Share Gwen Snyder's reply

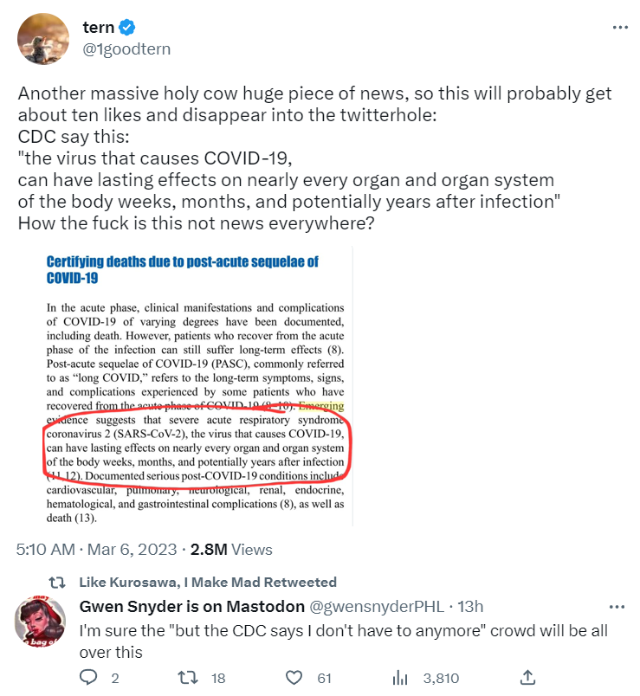[x=526, y=678]
